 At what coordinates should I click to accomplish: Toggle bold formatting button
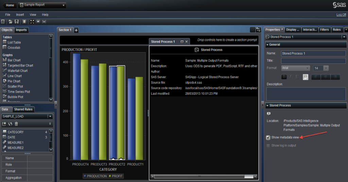coord(284,77)
